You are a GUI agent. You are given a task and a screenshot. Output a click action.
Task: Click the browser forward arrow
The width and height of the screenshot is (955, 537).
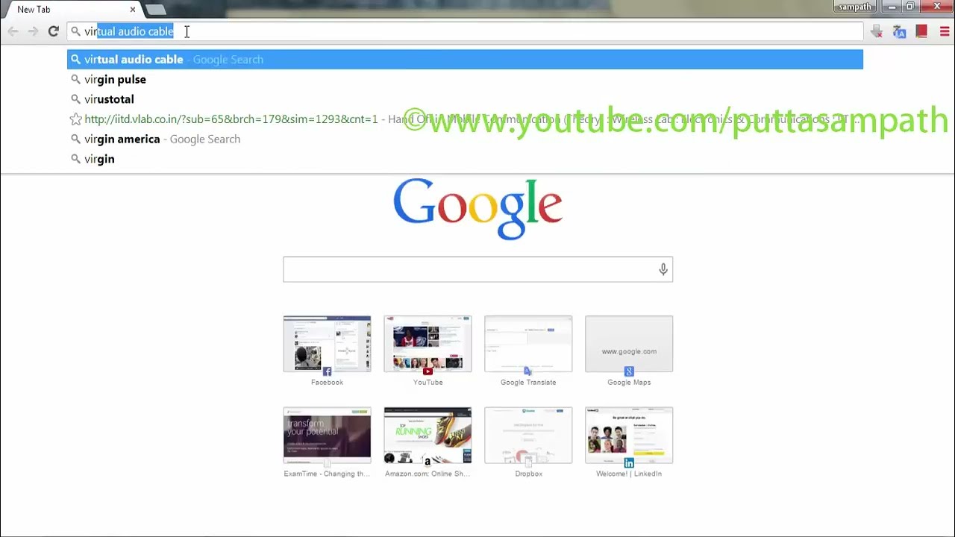pos(33,31)
